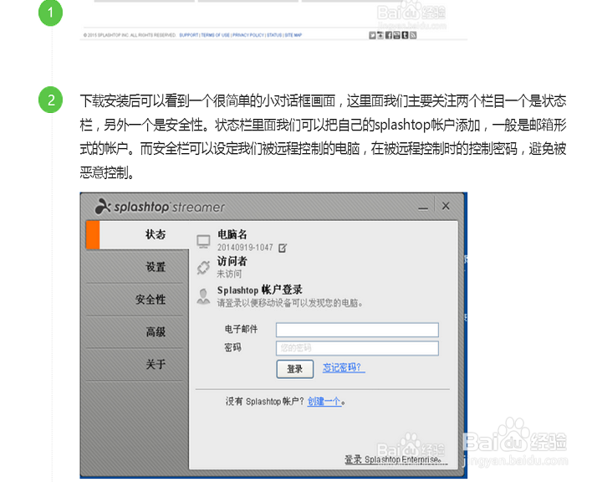Click the 没有 Splashtop 帐户? text

[265, 402]
